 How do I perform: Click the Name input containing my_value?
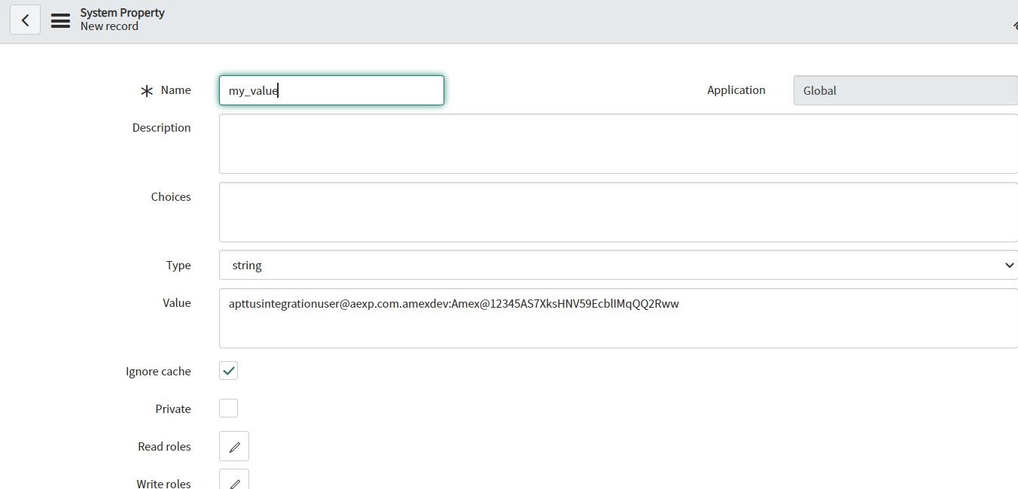[x=331, y=90]
